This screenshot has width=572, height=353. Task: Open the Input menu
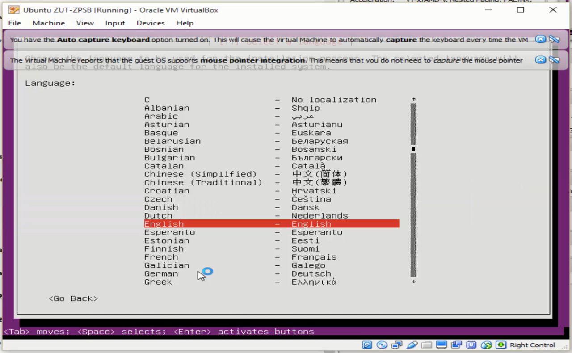(115, 23)
